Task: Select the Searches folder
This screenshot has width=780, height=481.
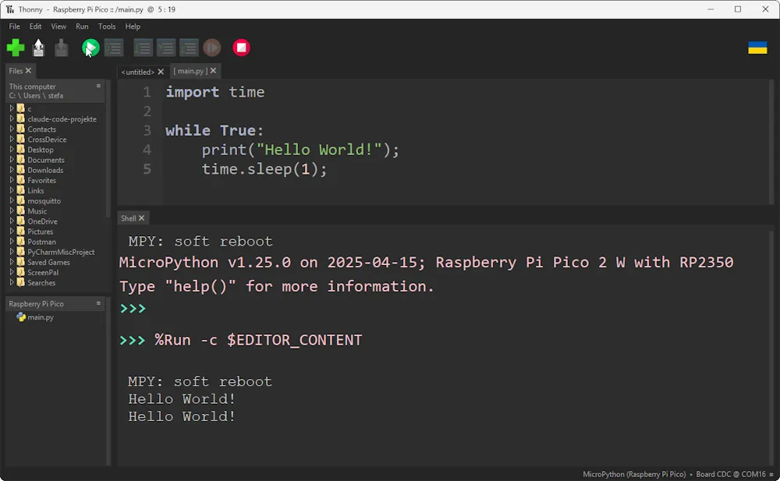Action: (41, 282)
